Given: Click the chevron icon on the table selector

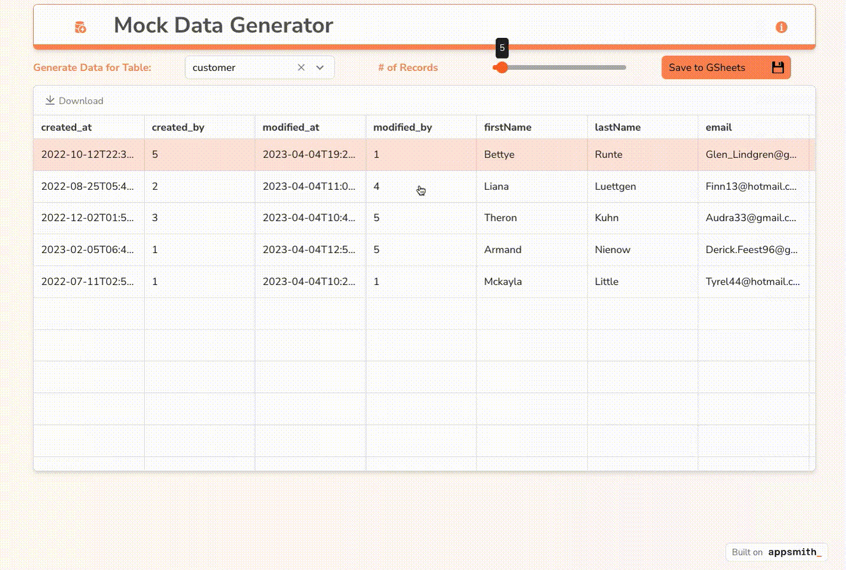Looking at the screenshot, I should [x=320, y=67].
